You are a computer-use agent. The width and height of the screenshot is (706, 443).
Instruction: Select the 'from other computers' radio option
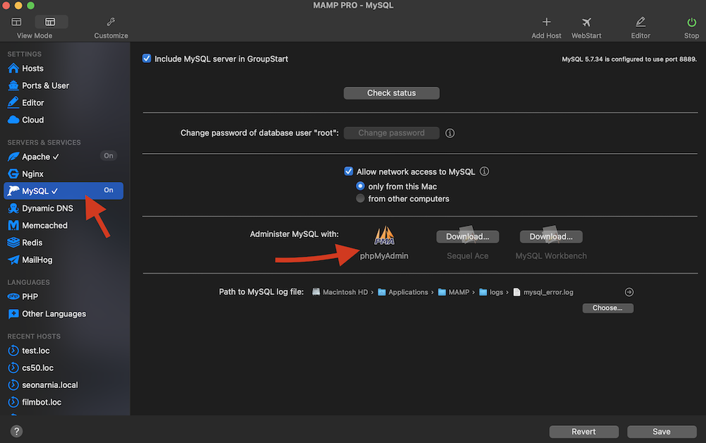pos(361,198)
